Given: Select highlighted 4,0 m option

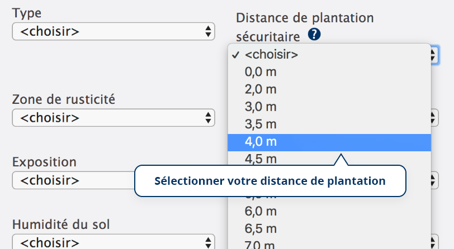Looking at the screenshot, I should 261,142.
